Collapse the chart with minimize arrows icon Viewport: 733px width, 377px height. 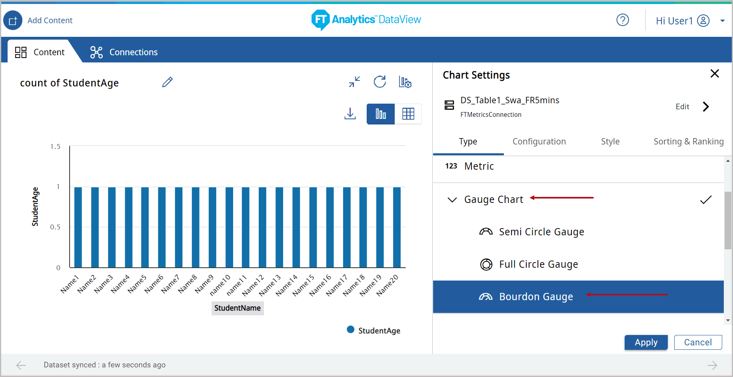point(354,82)
